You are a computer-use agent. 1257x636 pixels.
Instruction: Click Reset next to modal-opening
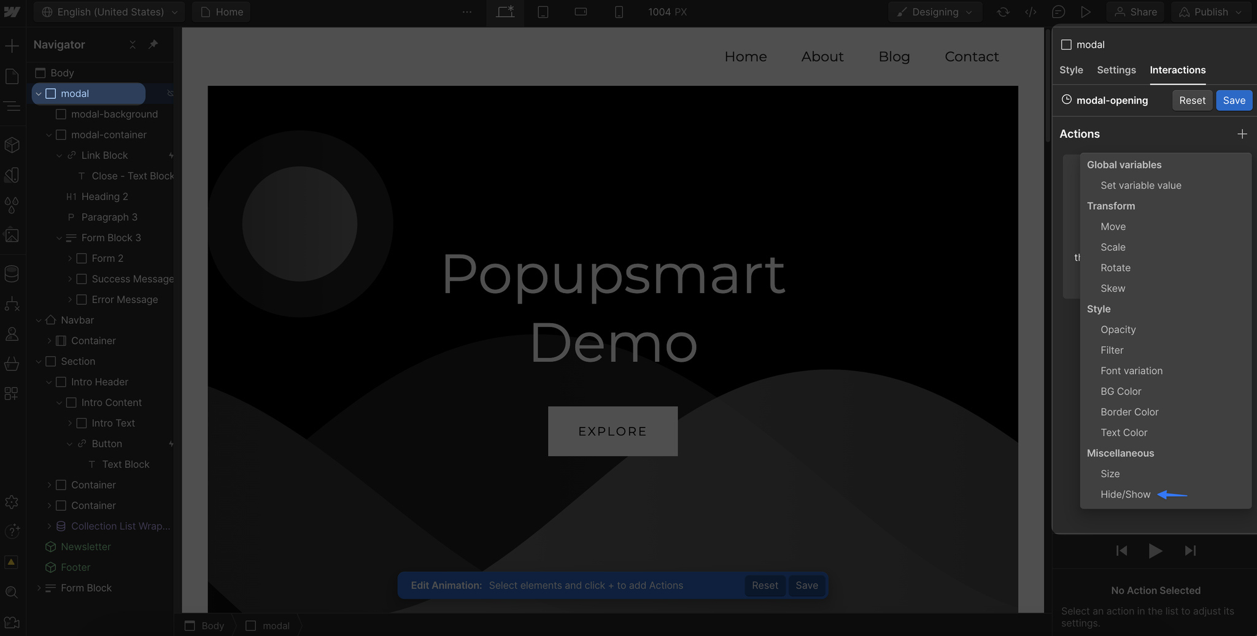coord(1192,101)
